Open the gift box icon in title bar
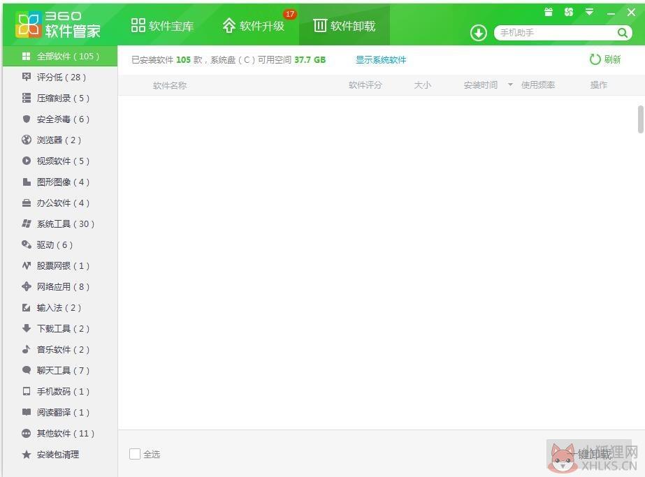 (549, 12)
